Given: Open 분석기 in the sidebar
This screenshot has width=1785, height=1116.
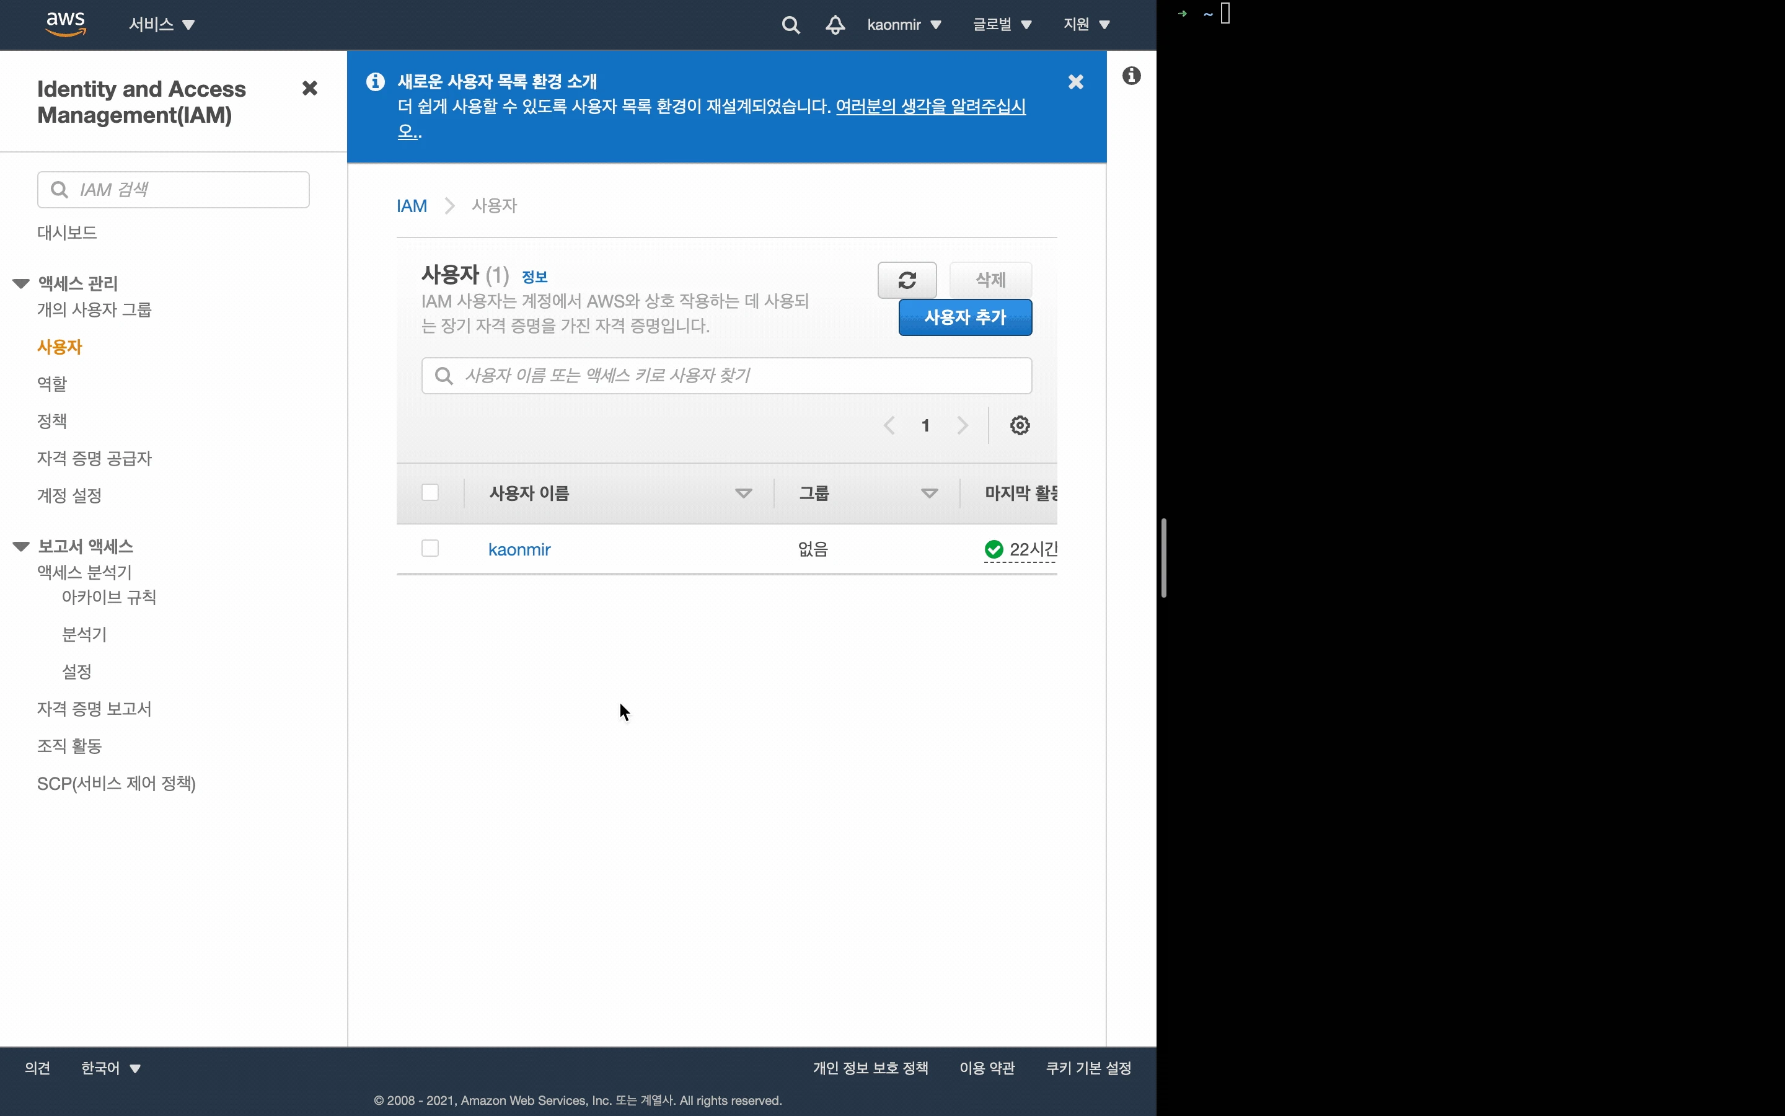Looking at the screenshot, I should (x=84, y=634).
